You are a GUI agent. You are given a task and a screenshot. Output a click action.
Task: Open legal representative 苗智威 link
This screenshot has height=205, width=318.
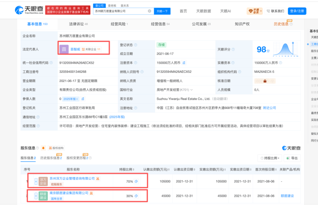75,49
